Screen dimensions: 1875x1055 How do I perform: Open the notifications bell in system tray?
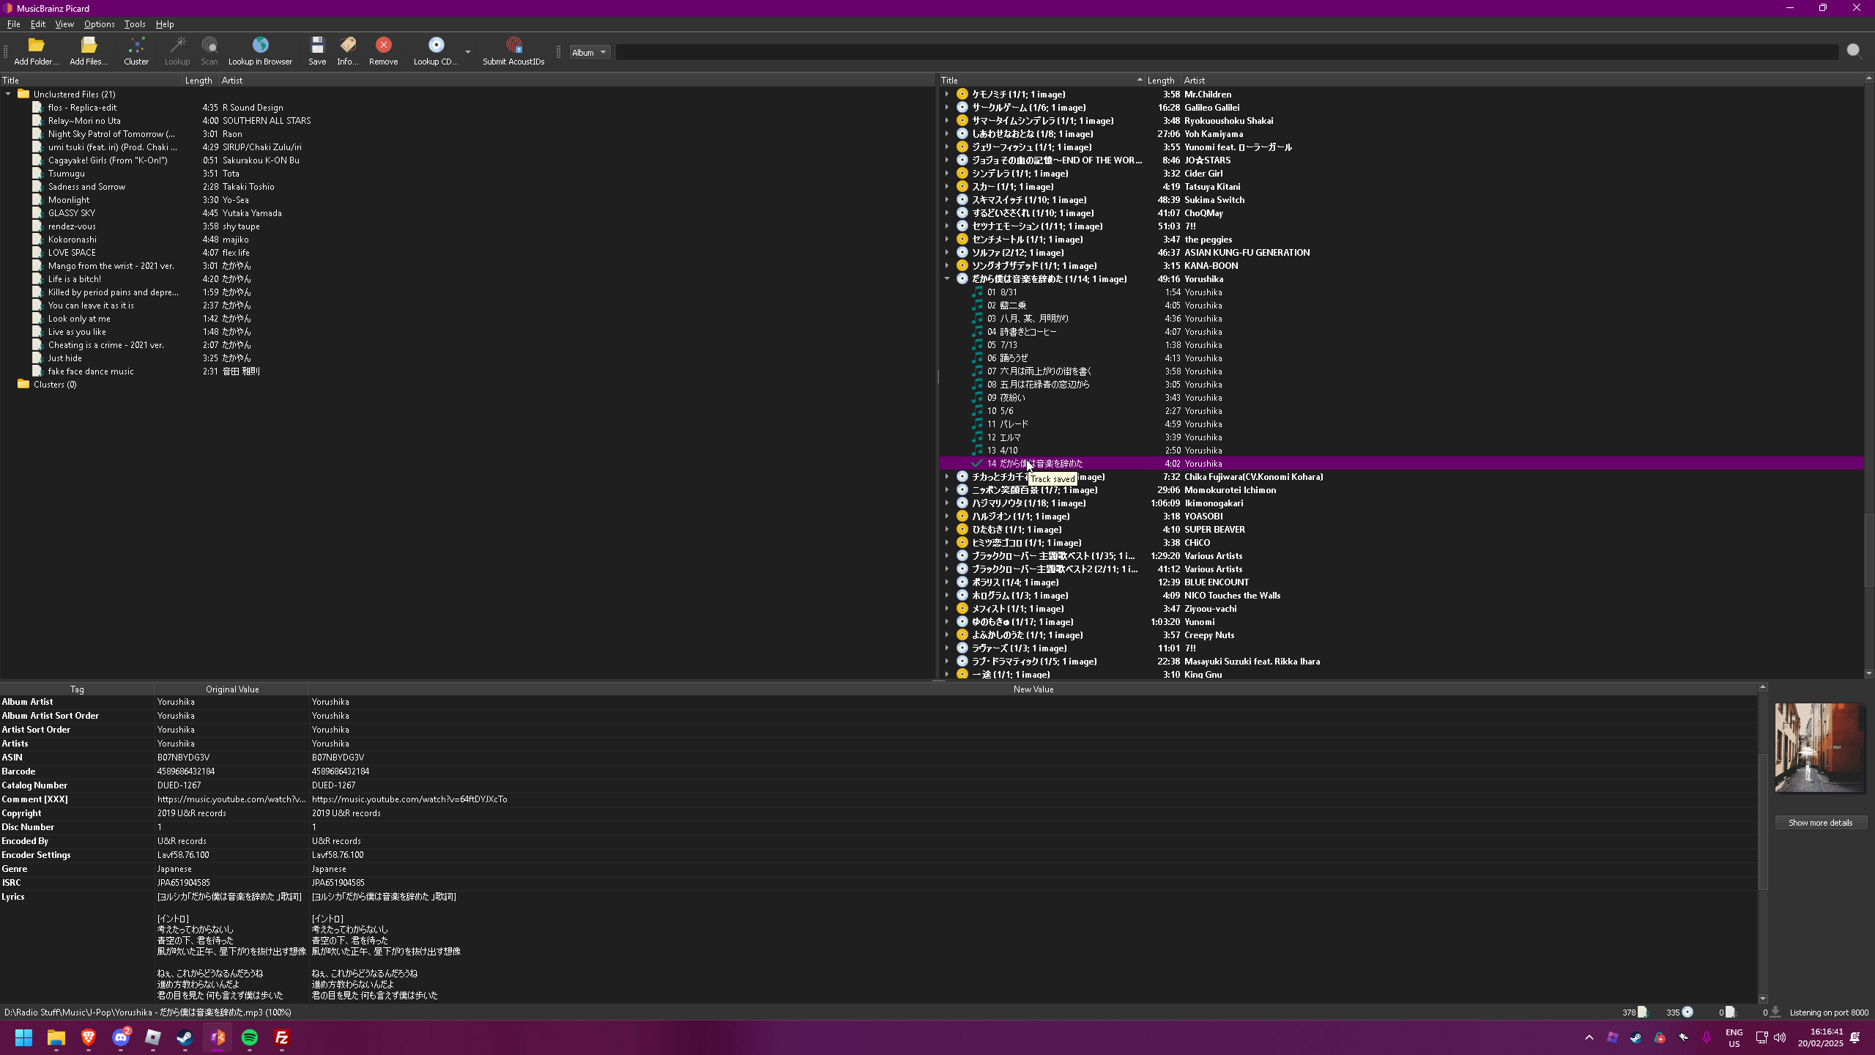1855,1037
